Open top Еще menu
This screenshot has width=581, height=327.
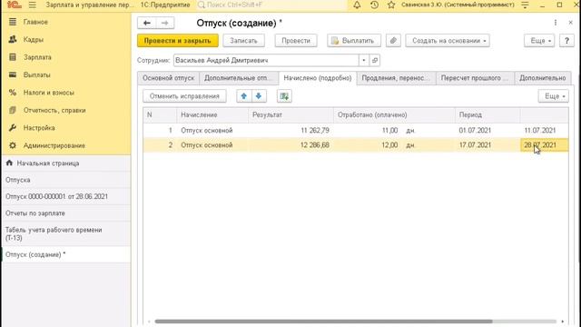tap(539, 41)
